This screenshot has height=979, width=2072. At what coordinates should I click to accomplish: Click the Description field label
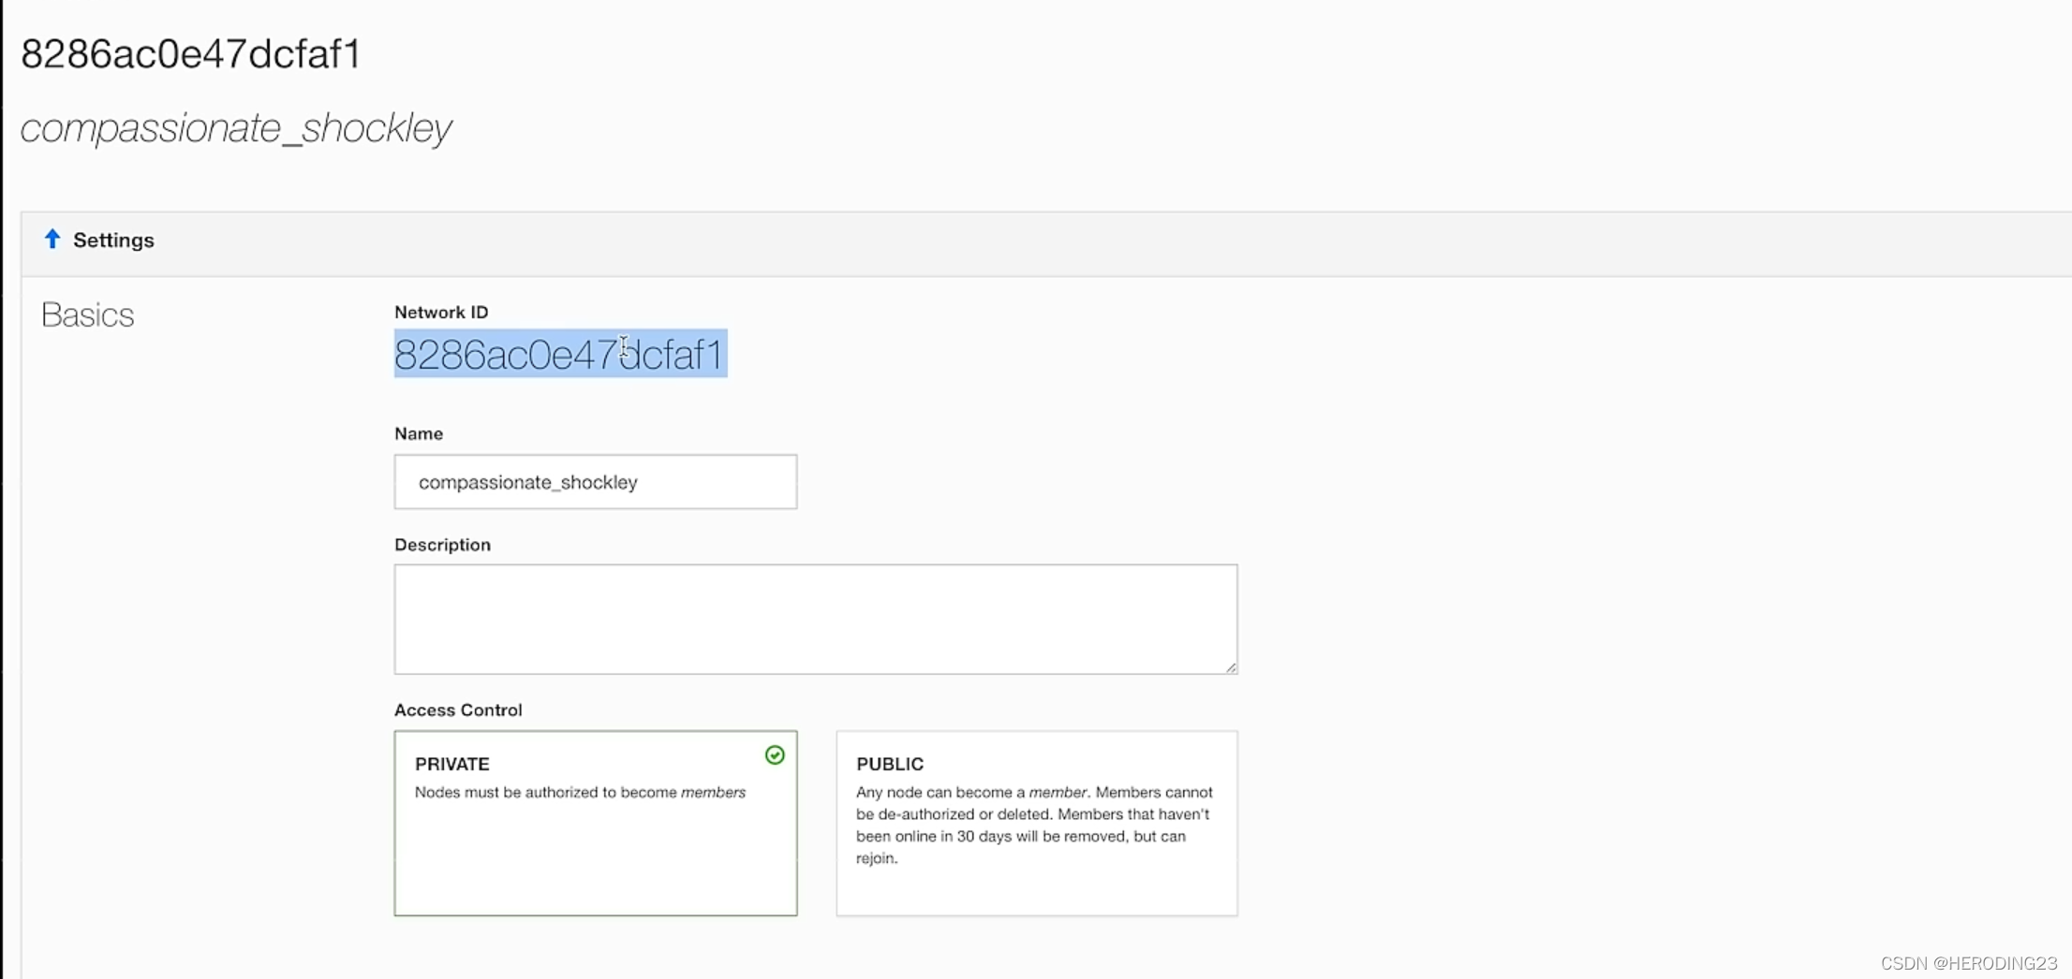[x=442, y=545]
